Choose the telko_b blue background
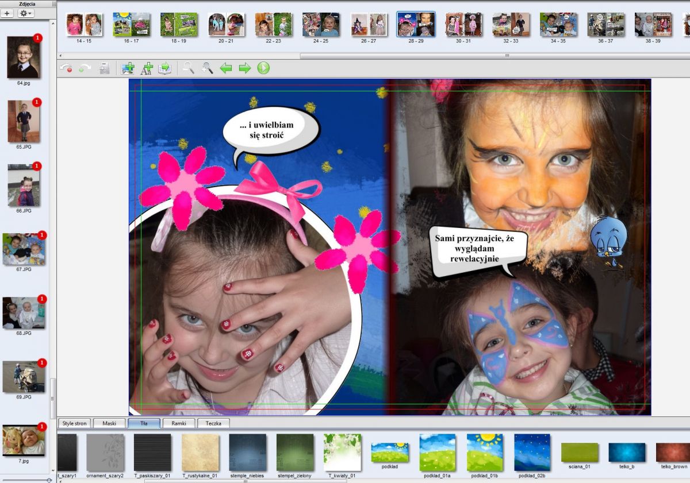This screenshot has width=690, height=483. [x=627, y=453]
